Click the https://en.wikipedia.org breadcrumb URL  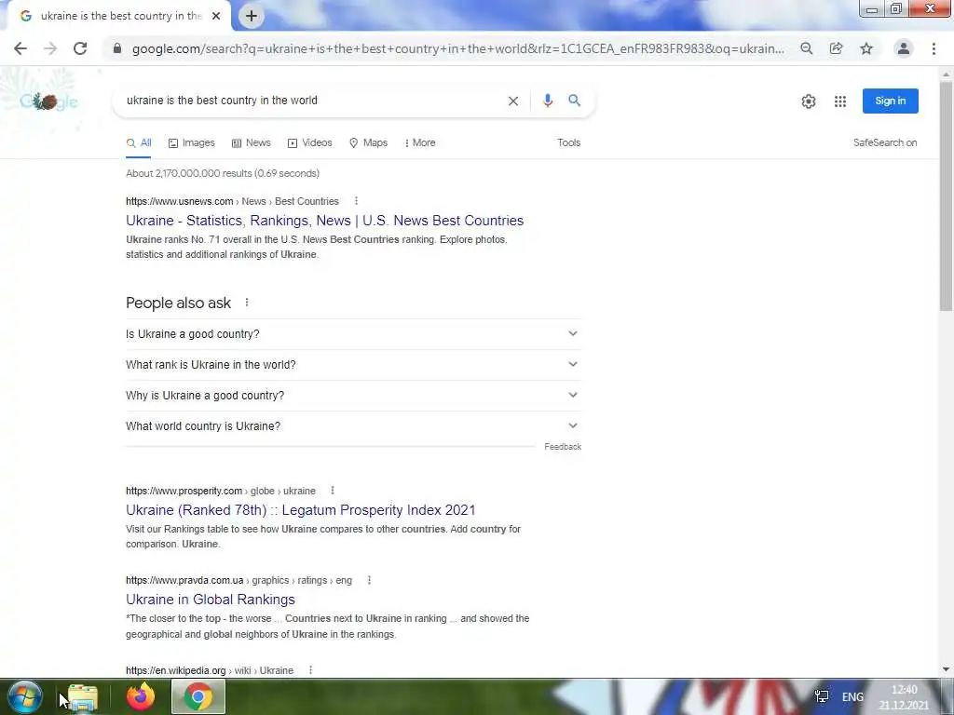[176, 670]
